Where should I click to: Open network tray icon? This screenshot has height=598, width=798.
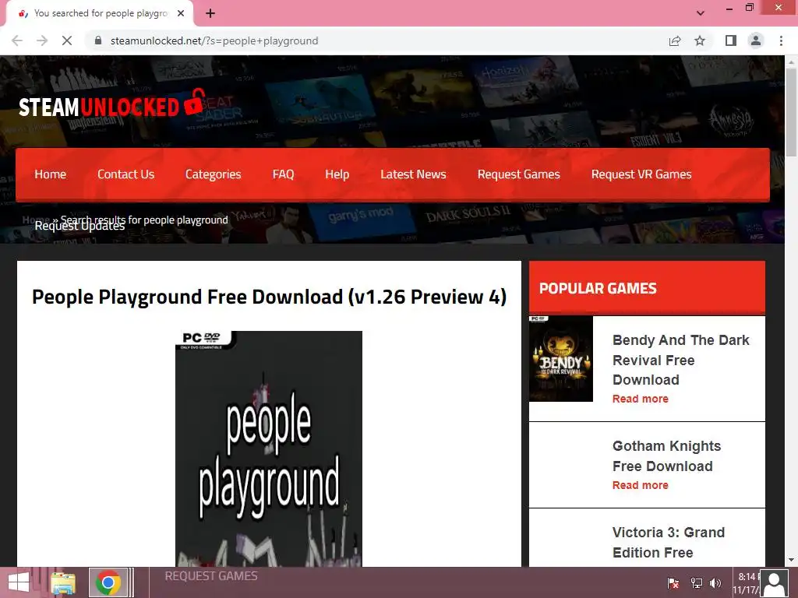(696, 583)
